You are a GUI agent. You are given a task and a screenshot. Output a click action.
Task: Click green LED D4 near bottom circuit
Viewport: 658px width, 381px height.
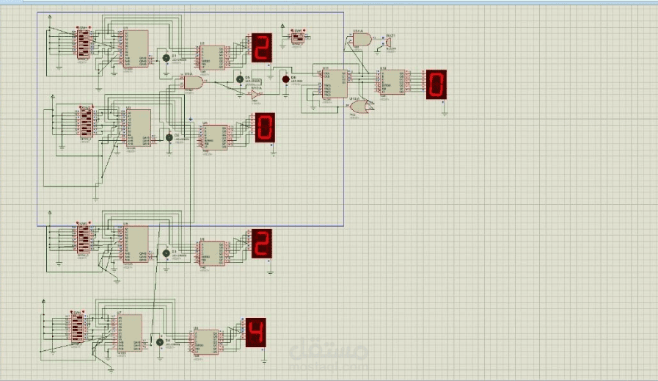point(159,342)
